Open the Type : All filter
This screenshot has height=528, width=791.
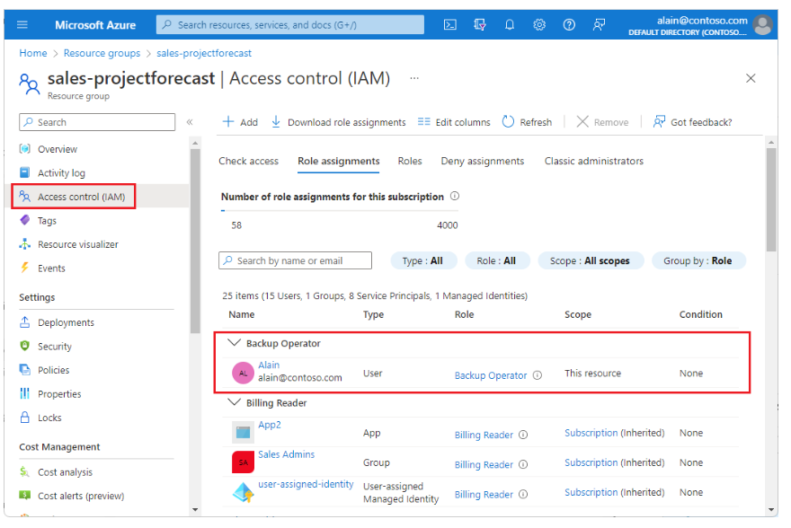point(422,260)
